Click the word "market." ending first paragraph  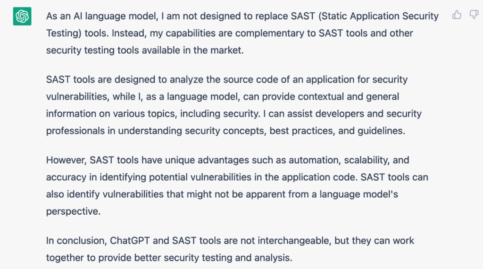pos(227,50)
